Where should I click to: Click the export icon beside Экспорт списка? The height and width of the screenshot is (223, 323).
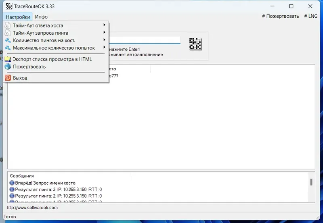[8, 59]
